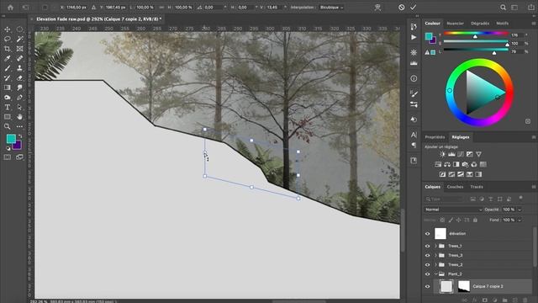
Task: Expand the Trees_3 group
Action: click(x=435, y=255)
